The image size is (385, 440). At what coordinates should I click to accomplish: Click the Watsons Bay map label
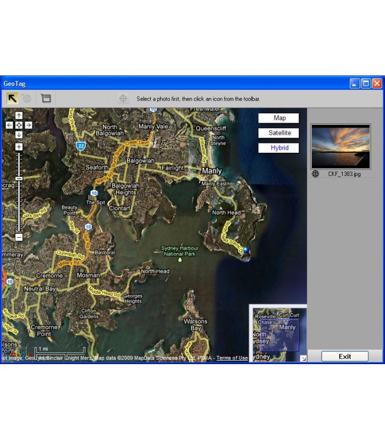[196, 324]
